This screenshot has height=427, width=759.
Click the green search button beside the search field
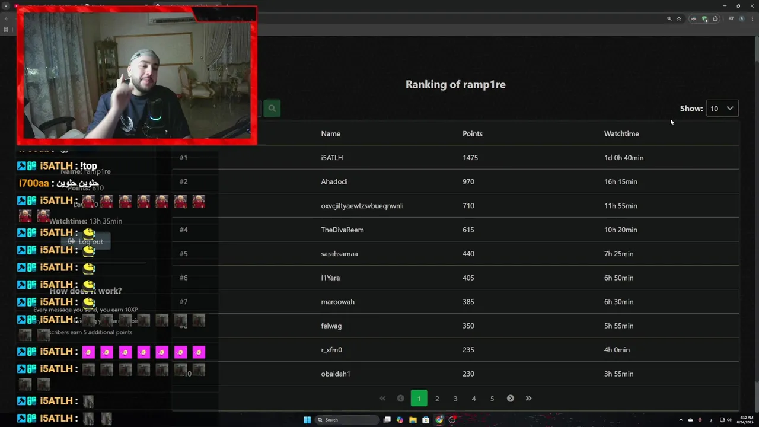272,108
